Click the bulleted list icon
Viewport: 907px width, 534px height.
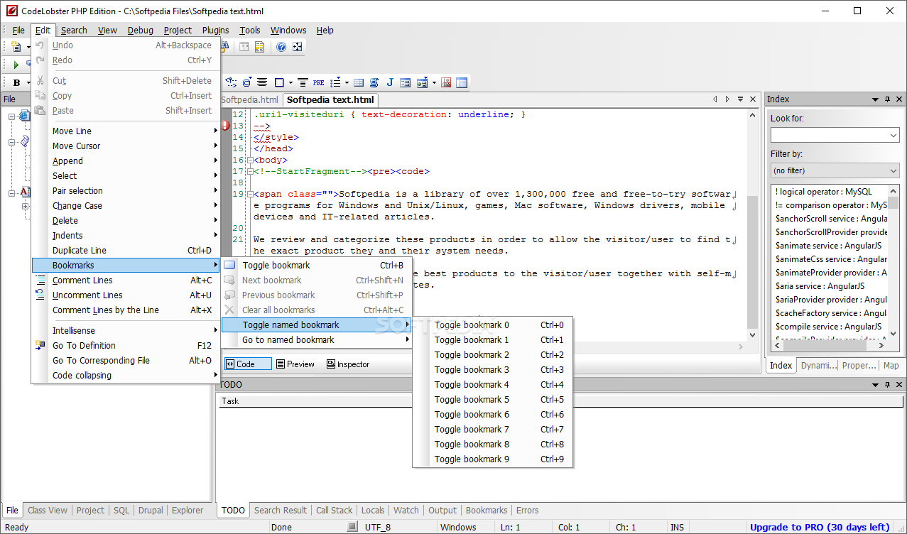point(335,82)
